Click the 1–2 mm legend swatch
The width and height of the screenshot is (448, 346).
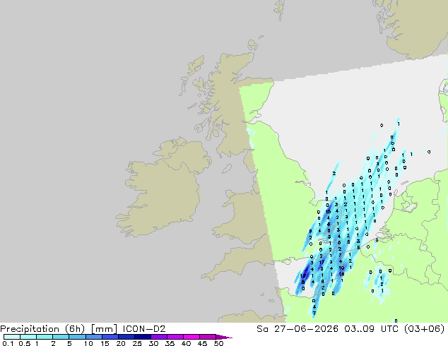[x=45, y=337]
